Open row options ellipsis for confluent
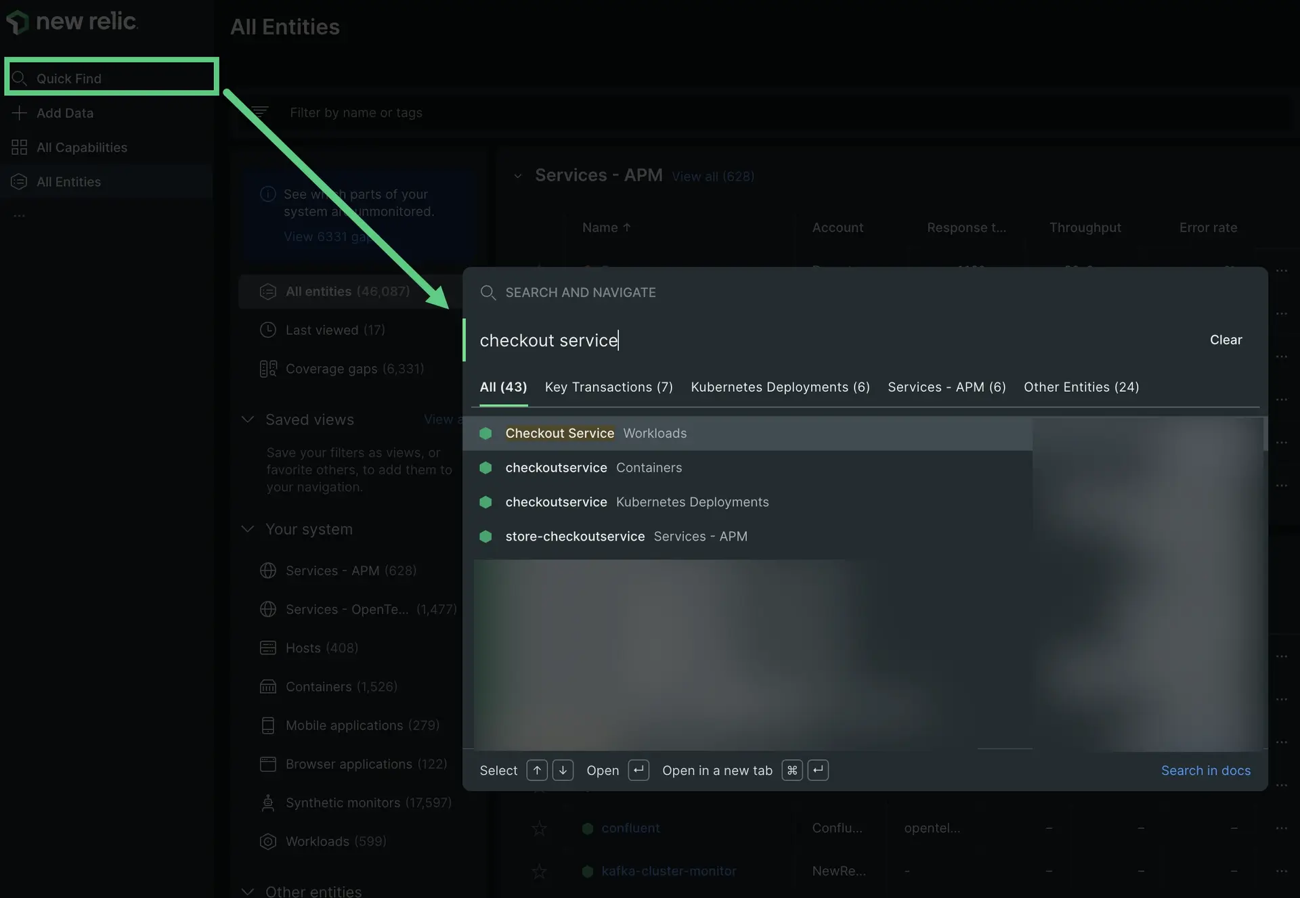Screen dimensions: 1300x898 [x=1282, y=828]
